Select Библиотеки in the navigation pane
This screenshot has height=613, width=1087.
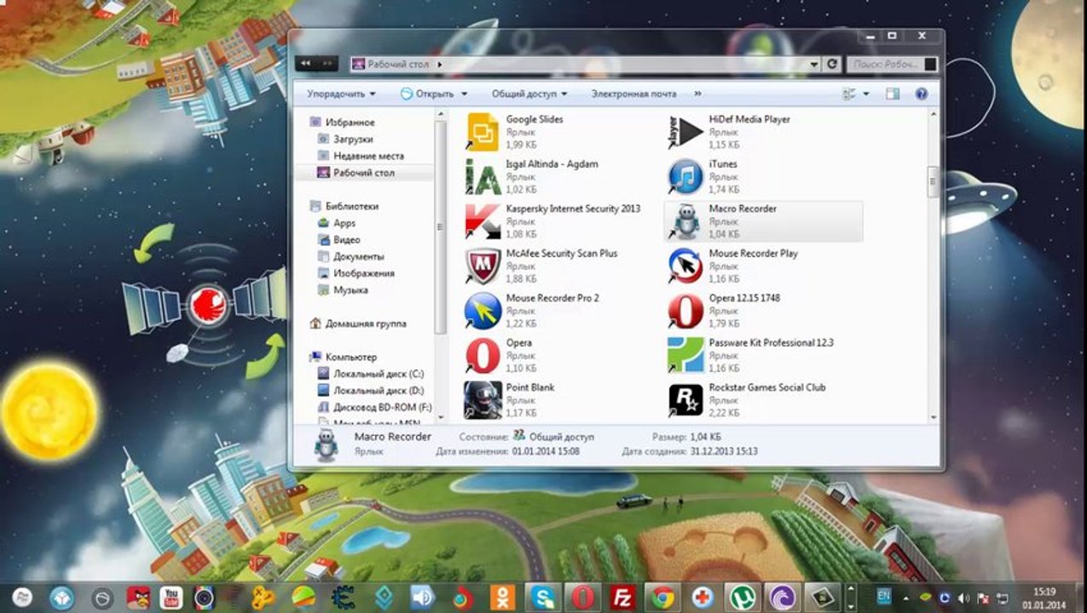click(343, 206)
